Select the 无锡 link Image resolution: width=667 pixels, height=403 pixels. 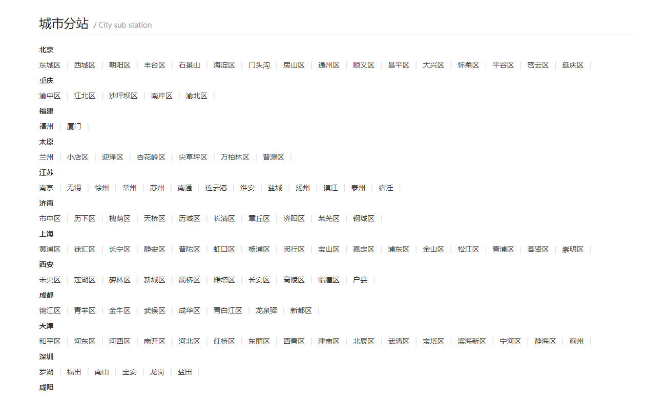(x=74, y=188)
